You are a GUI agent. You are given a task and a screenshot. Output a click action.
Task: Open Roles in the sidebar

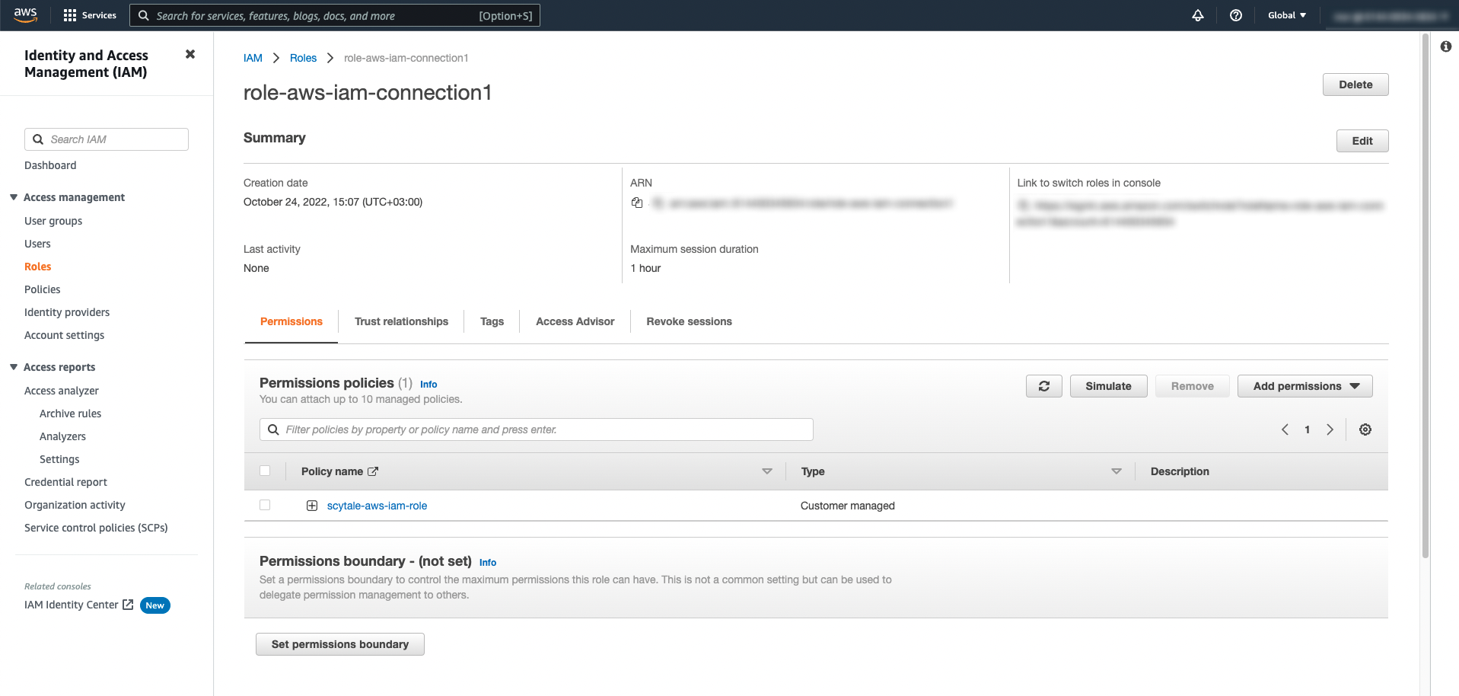(x=38, y=267)
